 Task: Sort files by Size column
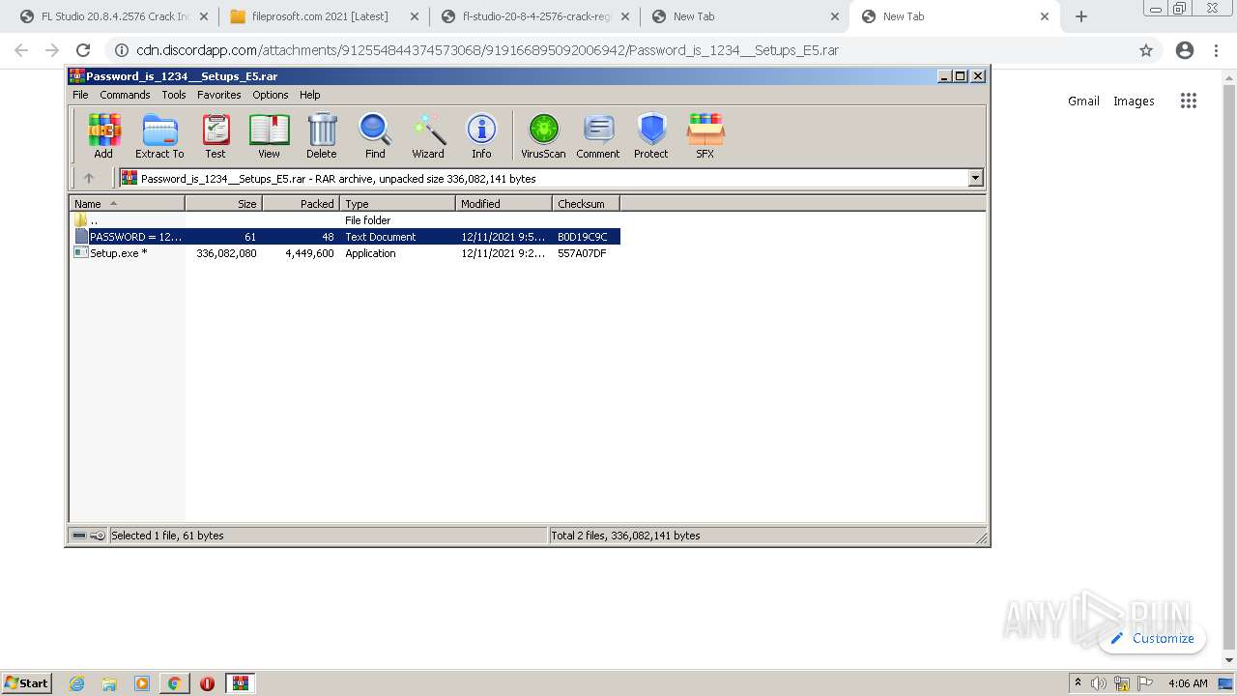pyautogui.click(x=223, y=204)
